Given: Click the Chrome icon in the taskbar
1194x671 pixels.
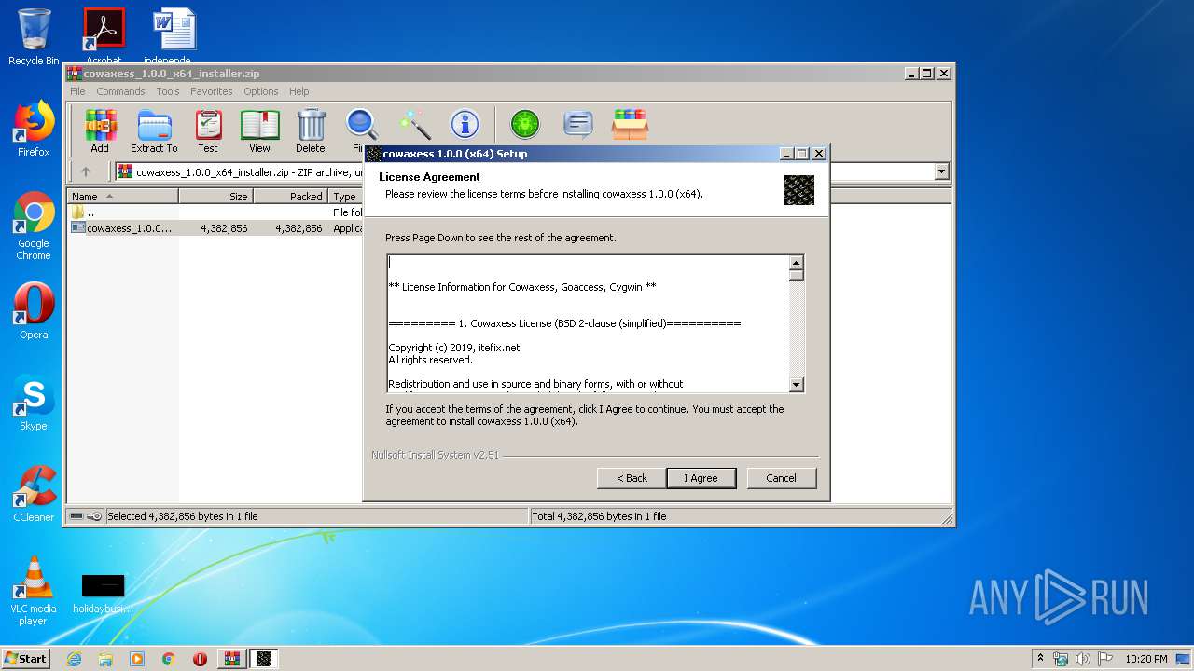Looking at the screenshot, I should [x=169, y=659].
